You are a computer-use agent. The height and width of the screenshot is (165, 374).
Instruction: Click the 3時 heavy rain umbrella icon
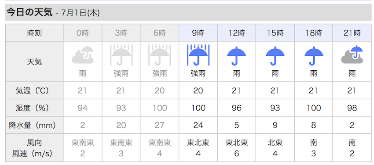[121, 55]
